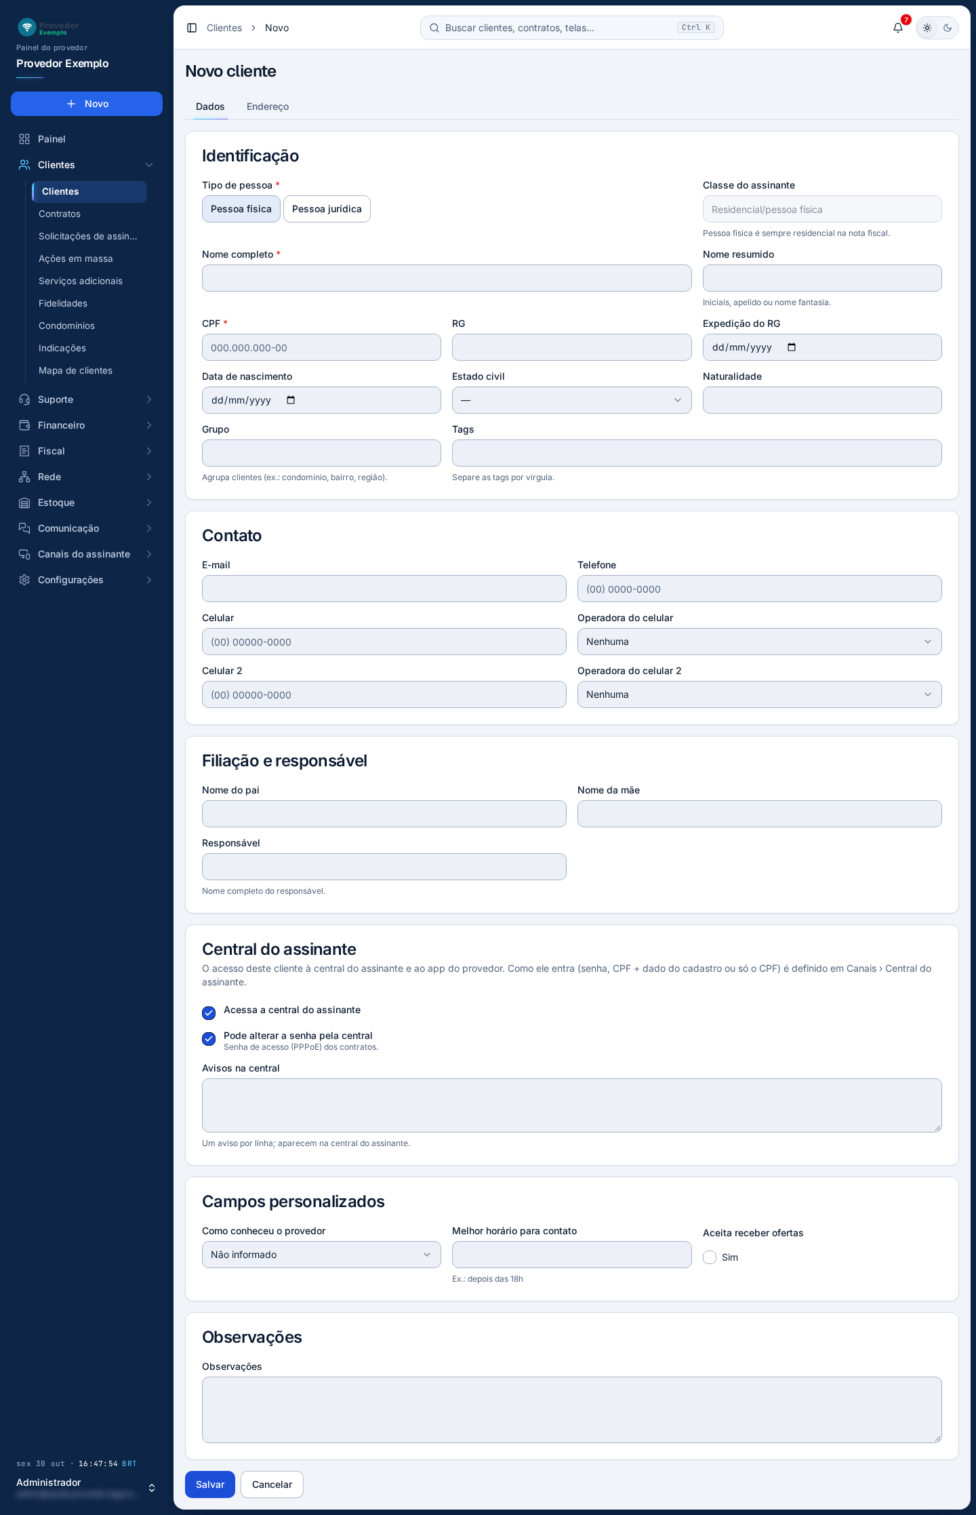Uncheck Pode alterar a senha pela central
Image resolution: width=976 pixels, height=1515 pixels.
tap(209, 1038)
